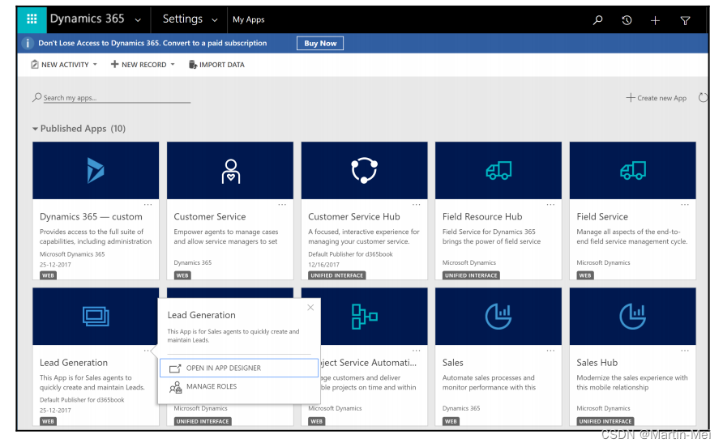Click Field Resource Hub truck icon
Image resolution: width=723 pixels, height=447 pixels.
(498, 171)
